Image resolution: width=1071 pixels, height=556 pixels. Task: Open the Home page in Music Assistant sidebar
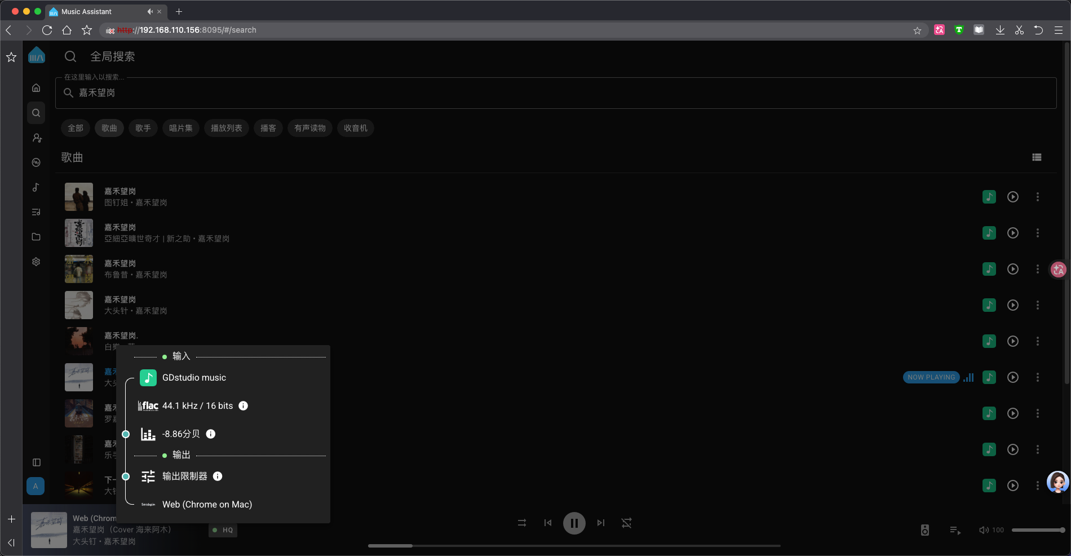click(36, 88)
